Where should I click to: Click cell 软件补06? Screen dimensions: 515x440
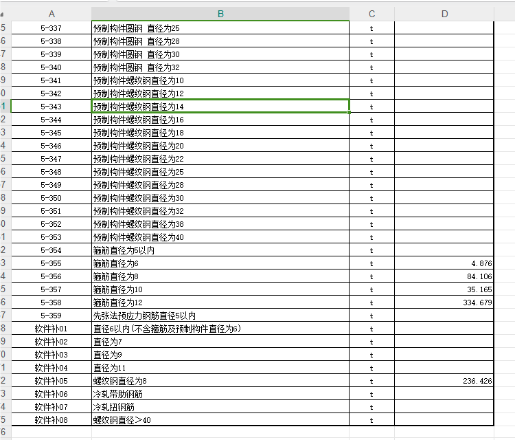pos(51,394)
